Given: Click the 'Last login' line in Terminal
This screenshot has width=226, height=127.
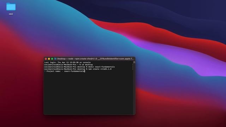Looking at the screenshot, I should [x=67, y=62].
